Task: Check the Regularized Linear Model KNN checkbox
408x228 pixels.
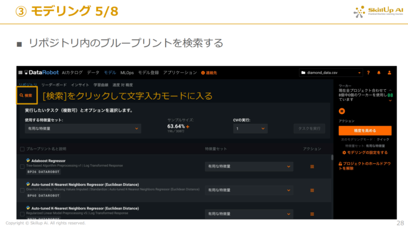Action: point(22,214)
